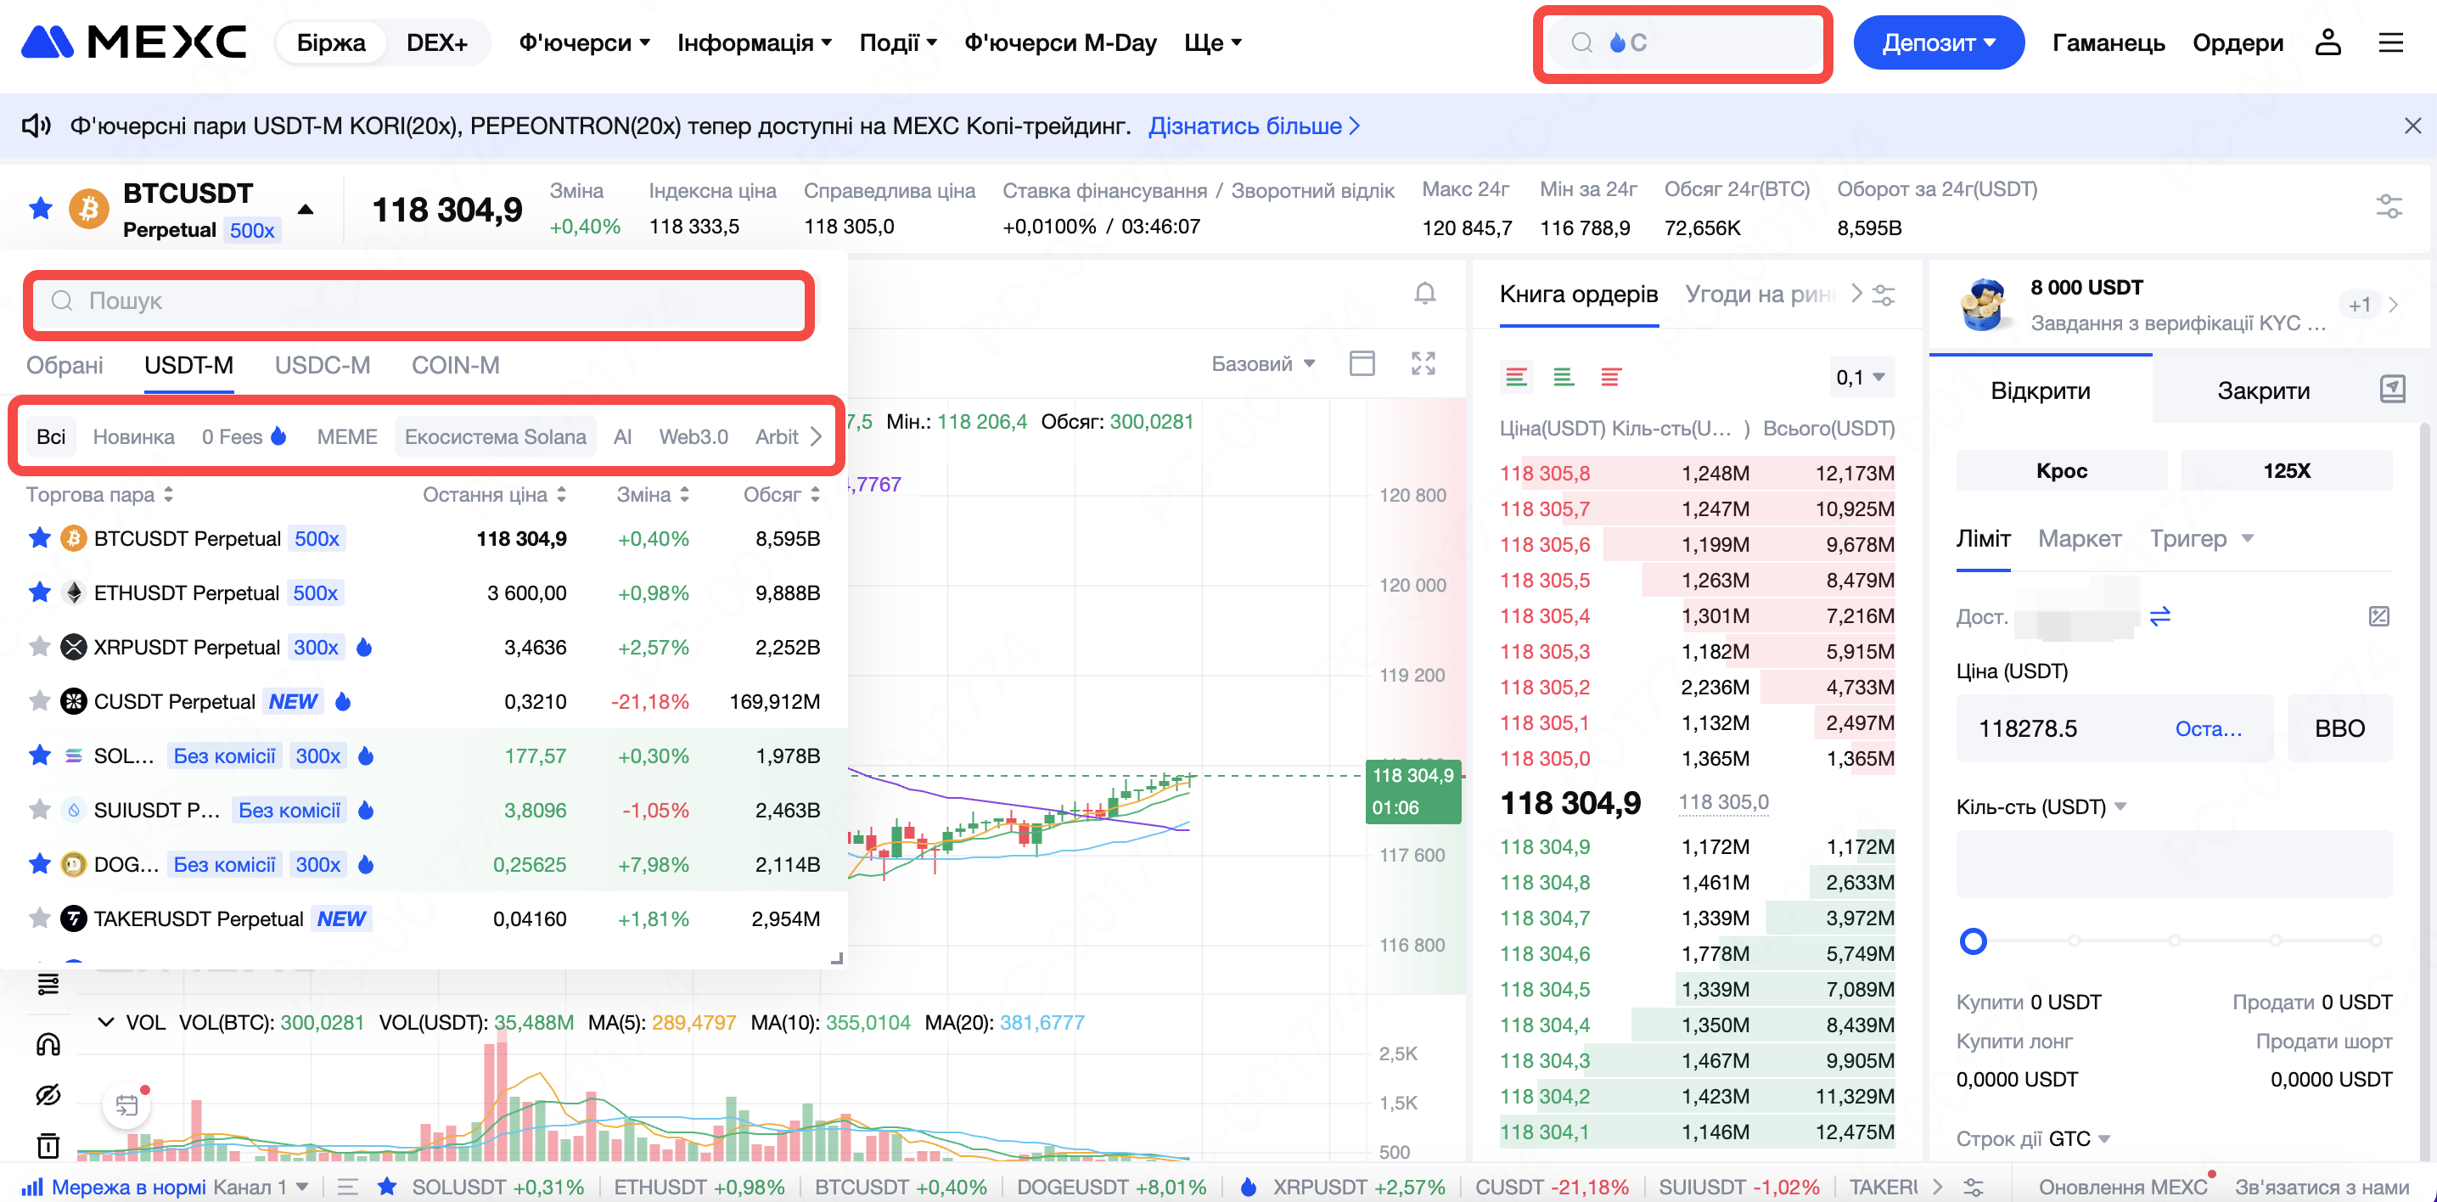Click the chart layout window icon
This screenshot has height=1202, width=2437.
click(1362, 363)
